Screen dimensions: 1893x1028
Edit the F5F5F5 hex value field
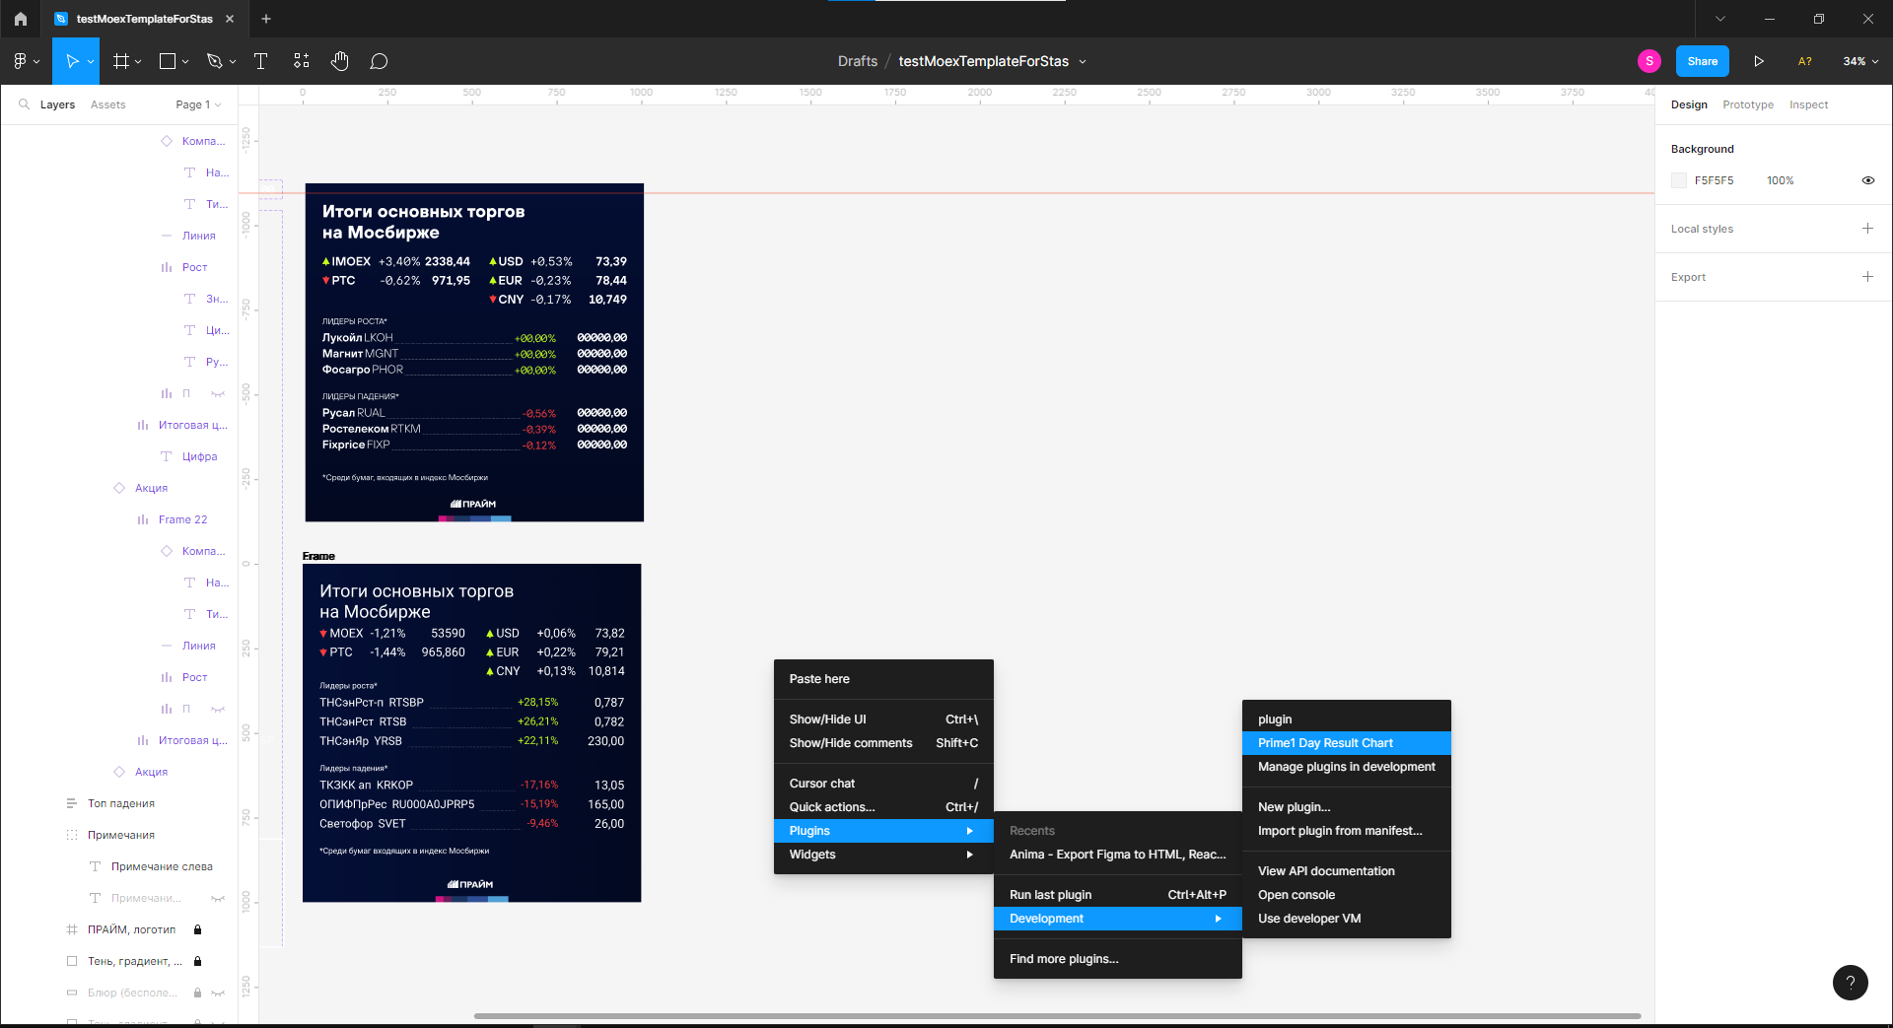pyautogui.click(x=1714, y=180)
